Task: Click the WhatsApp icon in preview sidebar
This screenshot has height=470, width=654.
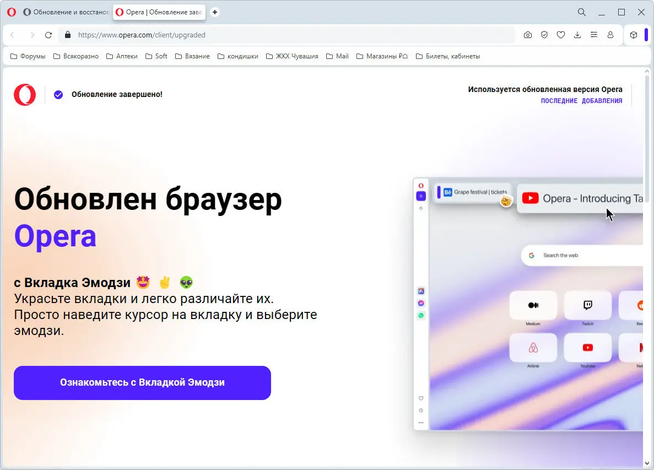Action: tap(421, 316)
